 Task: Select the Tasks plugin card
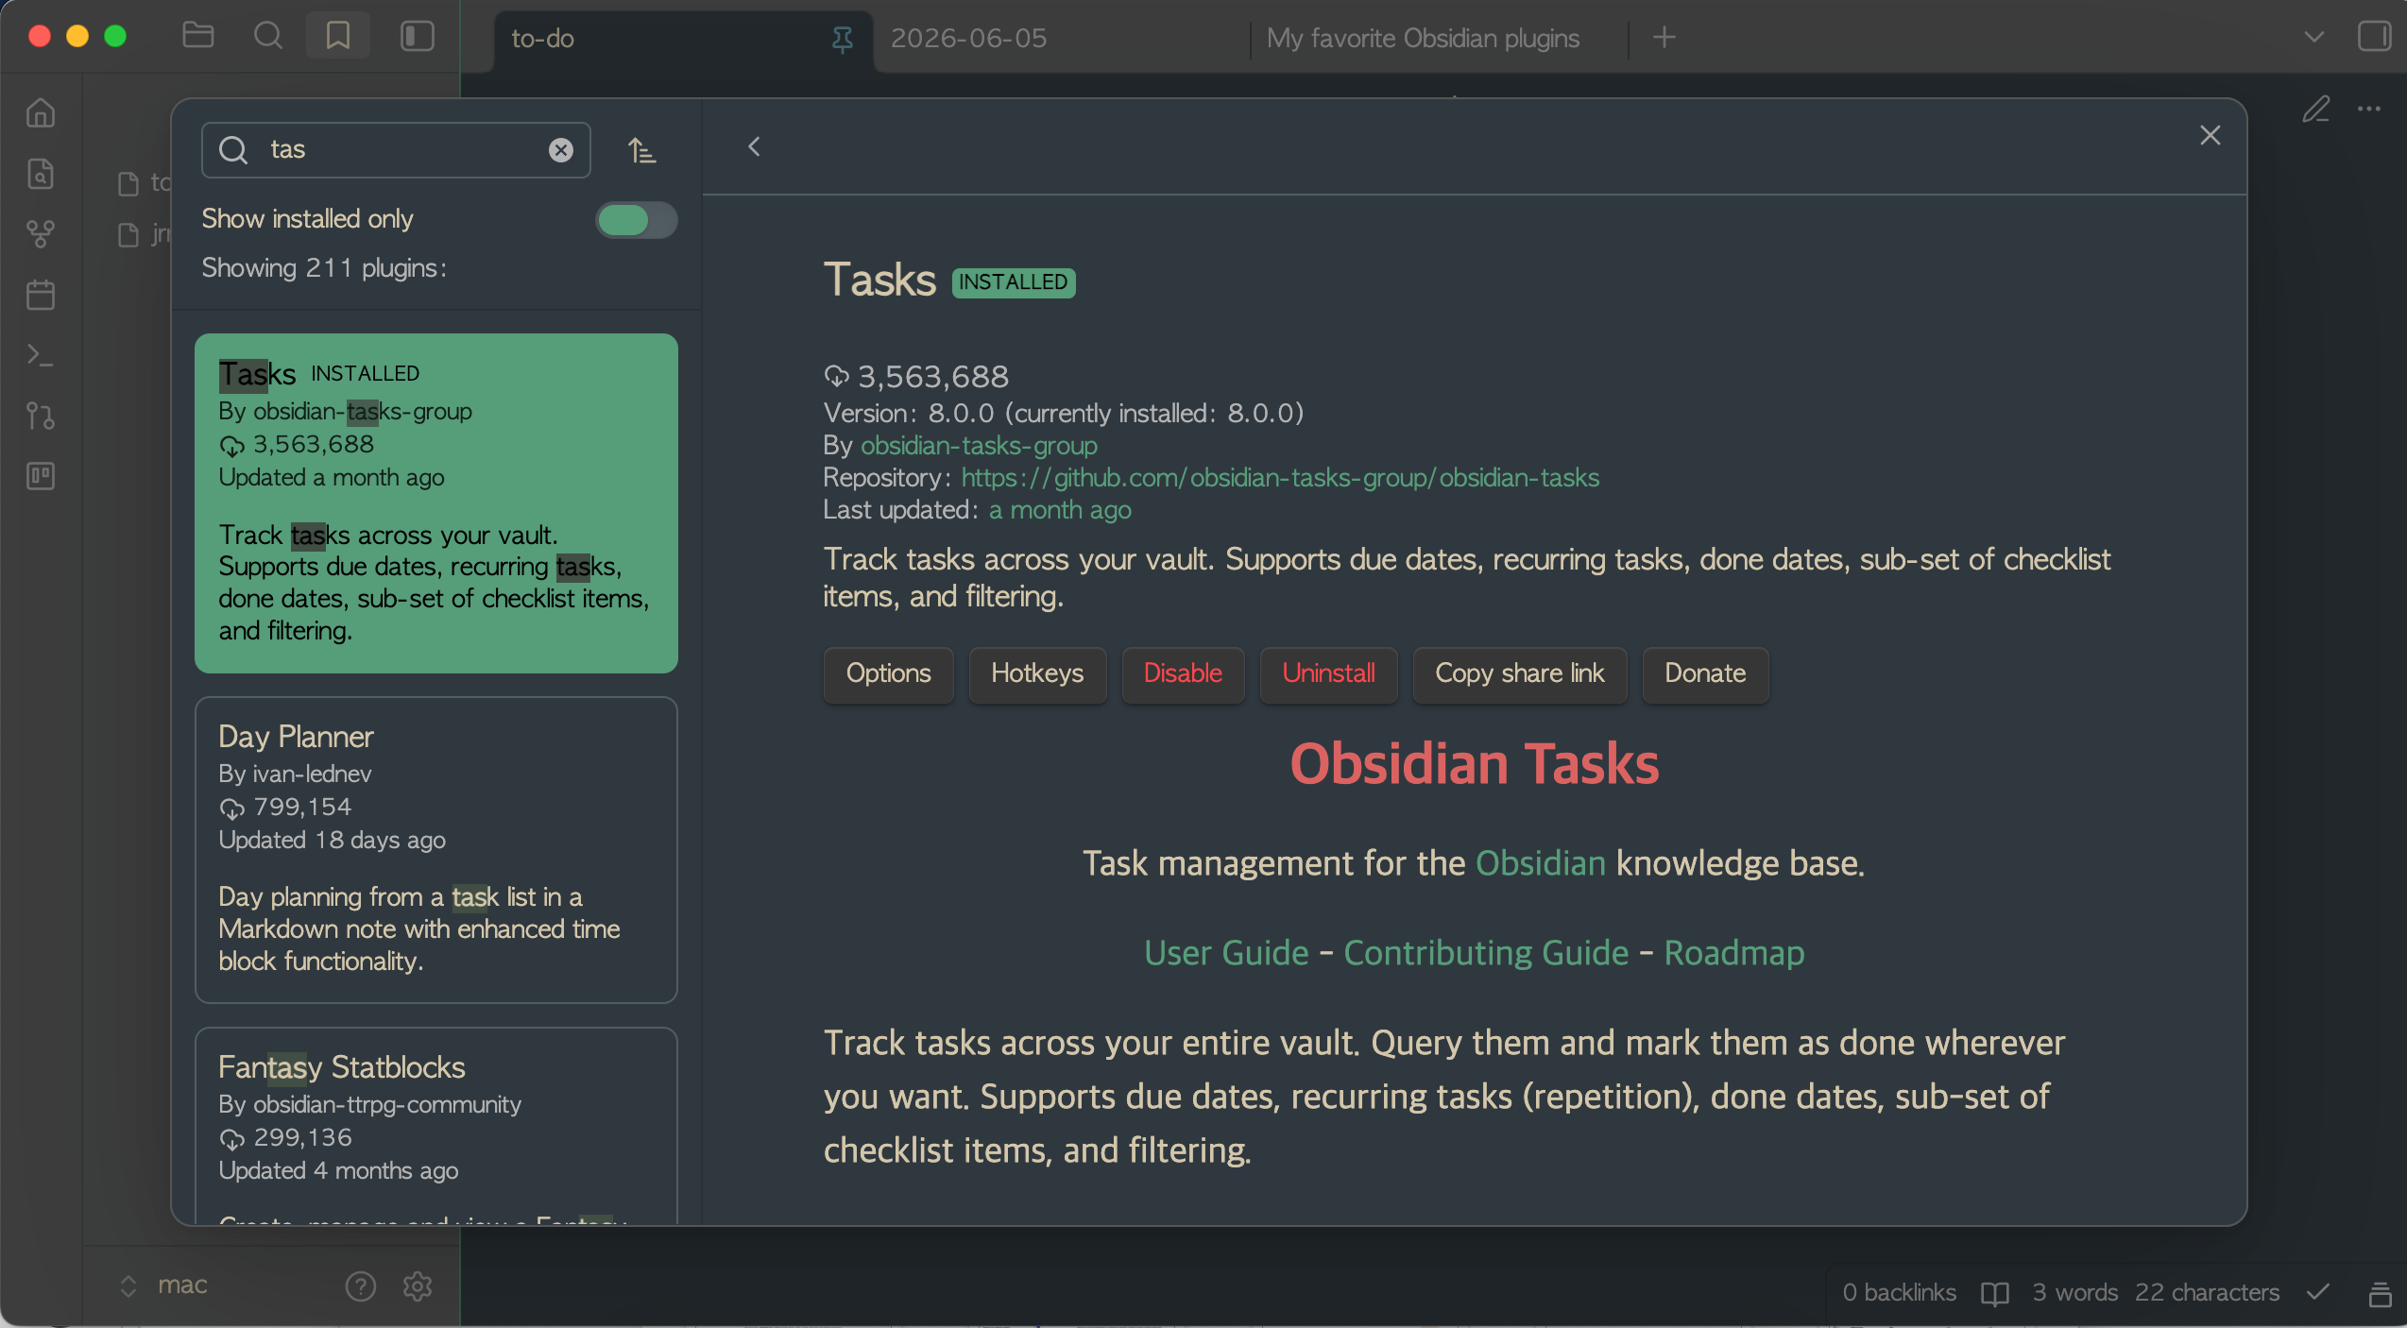click(435, 503)
